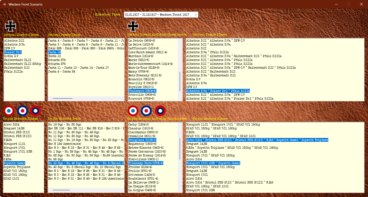Click the app icon in the title bar
Image resolution: width=368 pixels, height=197 pixels.
point(4,4)
